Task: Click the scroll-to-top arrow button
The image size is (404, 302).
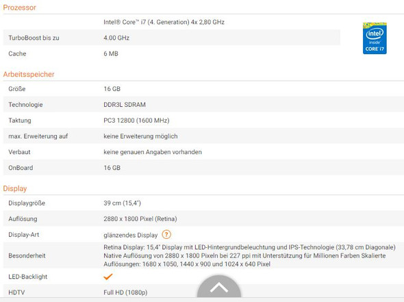Action: coord(219,287)
